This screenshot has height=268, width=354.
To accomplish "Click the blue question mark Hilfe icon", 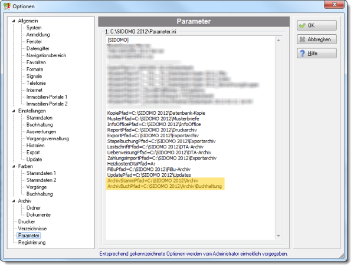I will pyautogui.click(x=302, y=54).
